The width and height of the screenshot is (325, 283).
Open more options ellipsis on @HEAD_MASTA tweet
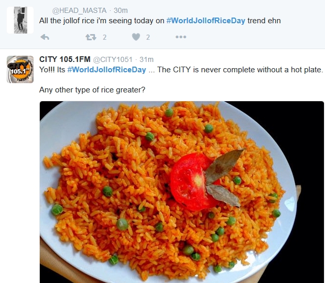181,37
